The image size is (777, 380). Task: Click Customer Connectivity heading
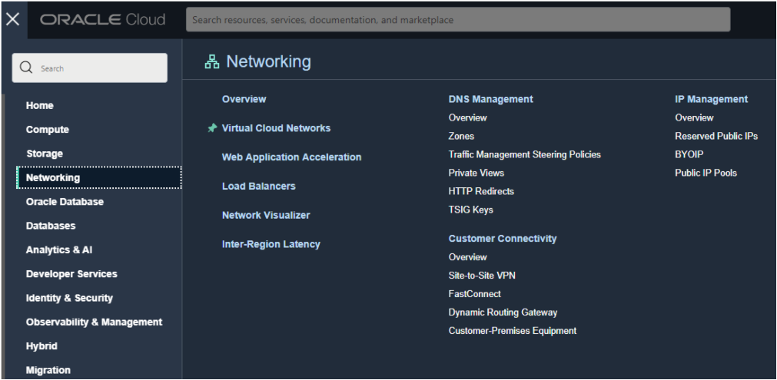pos(503,239)
